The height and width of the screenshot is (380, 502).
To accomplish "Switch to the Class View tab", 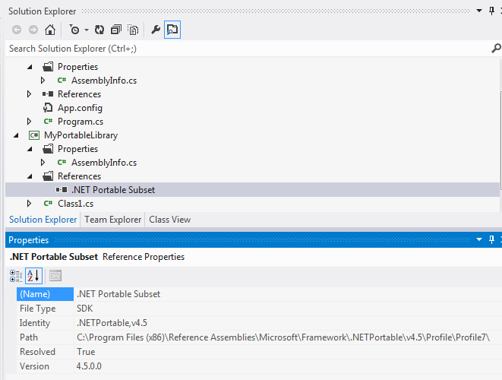I will tap(169, 220).
